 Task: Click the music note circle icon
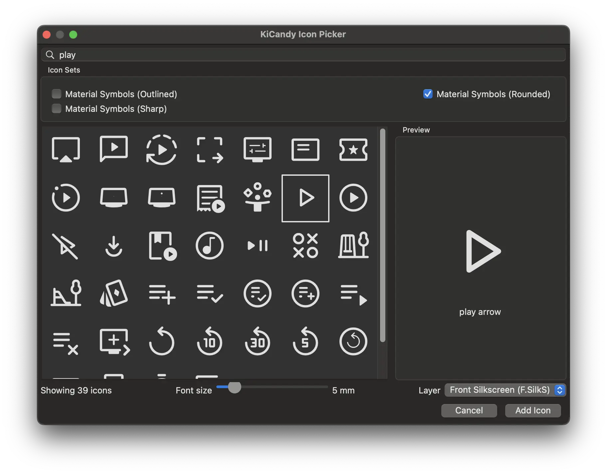click(209, 246)
